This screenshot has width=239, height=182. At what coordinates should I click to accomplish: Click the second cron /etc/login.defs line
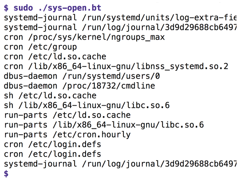(x=53, y=154)
